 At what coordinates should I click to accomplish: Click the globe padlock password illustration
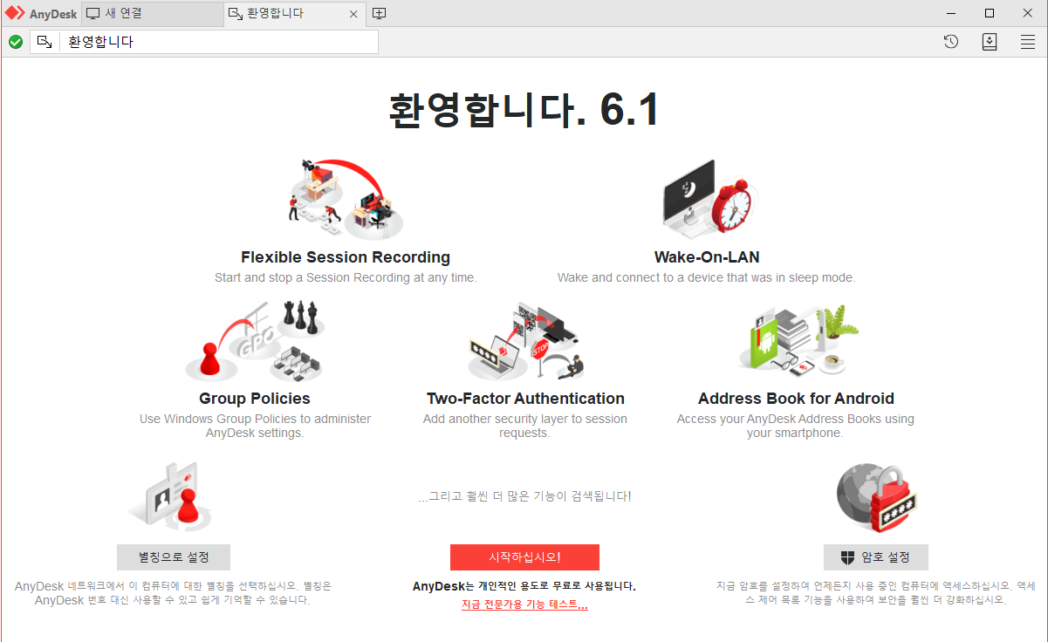(x=879, y=498)
